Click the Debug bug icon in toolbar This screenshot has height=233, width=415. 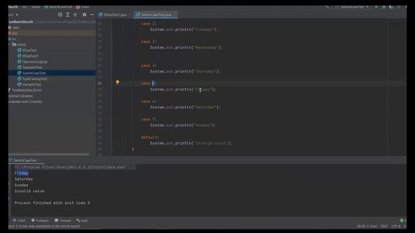(384, 7)
